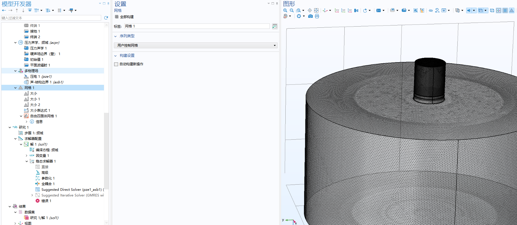Toggle the scene light speaker-shaped button
Screen dimensions: 517x225
[469, 10]
